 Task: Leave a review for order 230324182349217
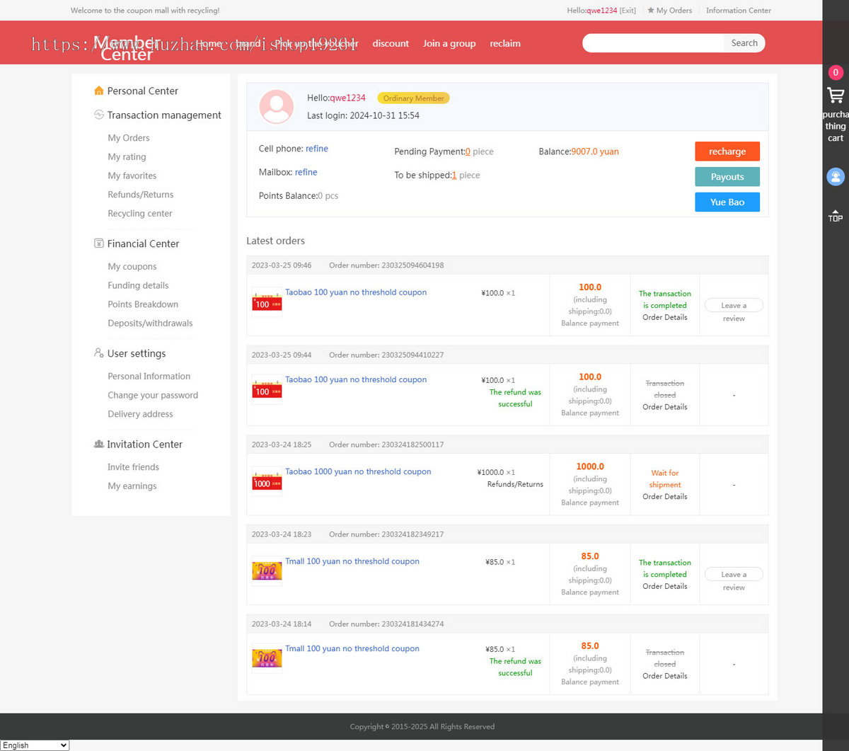[x=734, y=574]
